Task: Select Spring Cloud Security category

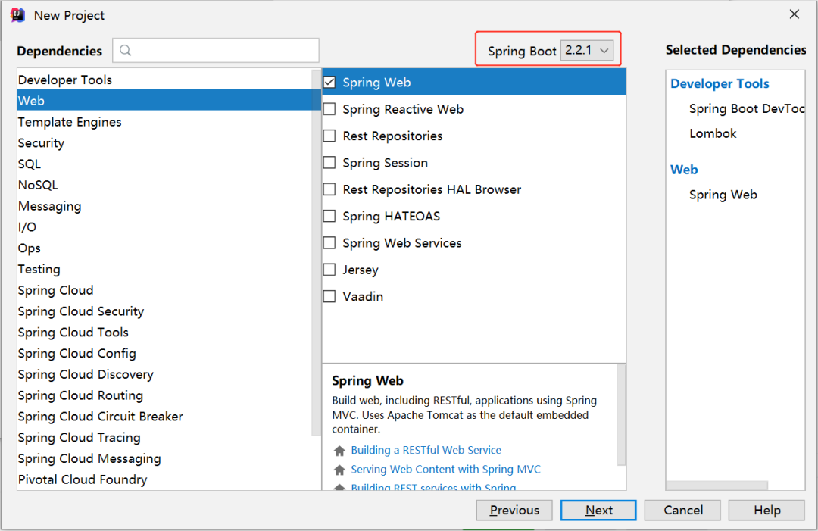Action: [x=164, y=311]
